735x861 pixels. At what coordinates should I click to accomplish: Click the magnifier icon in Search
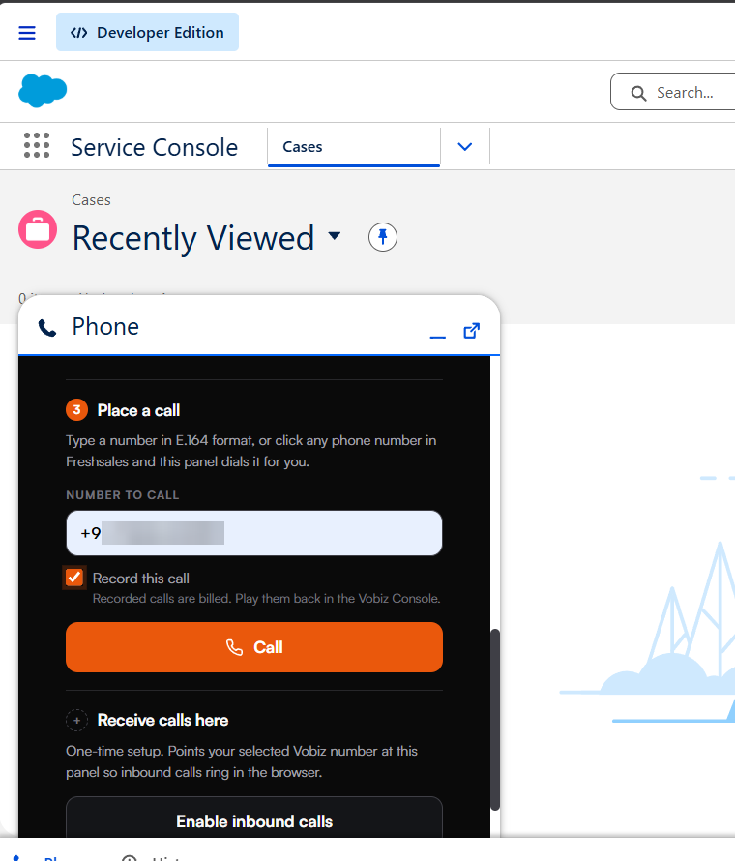pos(638,93)
